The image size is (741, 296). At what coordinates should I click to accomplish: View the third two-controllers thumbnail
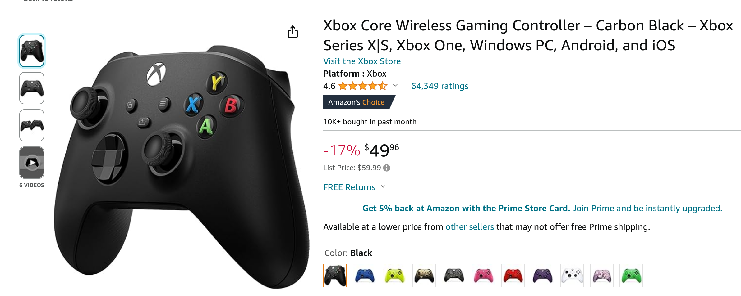pos(32,125)
